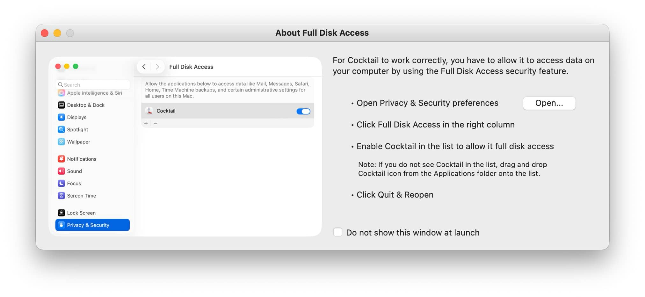This screenshot has height=297, width=645.
Task: Click the Displays icon in sidebar
Action: click(61, 117)
